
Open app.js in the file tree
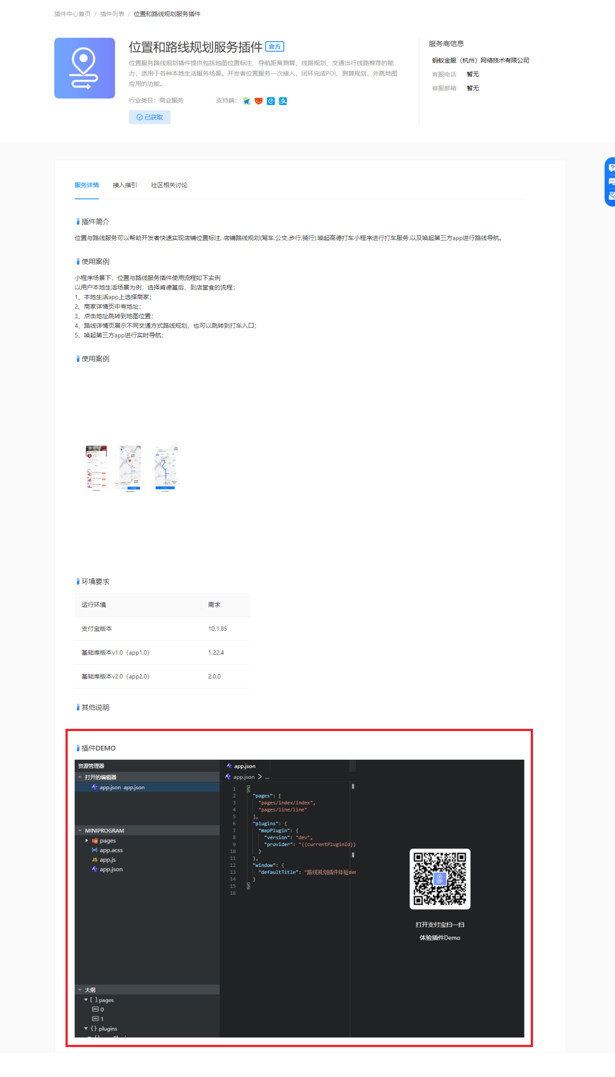pos(108,860)
